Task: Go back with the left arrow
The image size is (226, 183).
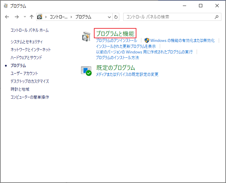Action: pyautogui.click(x=7, y=17)
